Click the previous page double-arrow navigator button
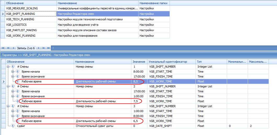The image size is (277, 135). tap(8, 48)
